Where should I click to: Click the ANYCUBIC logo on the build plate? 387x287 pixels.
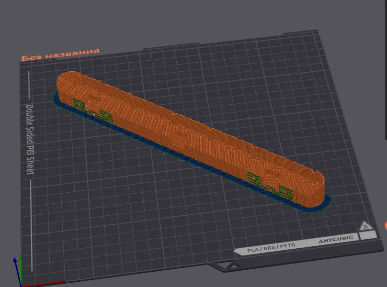(336, 239)
